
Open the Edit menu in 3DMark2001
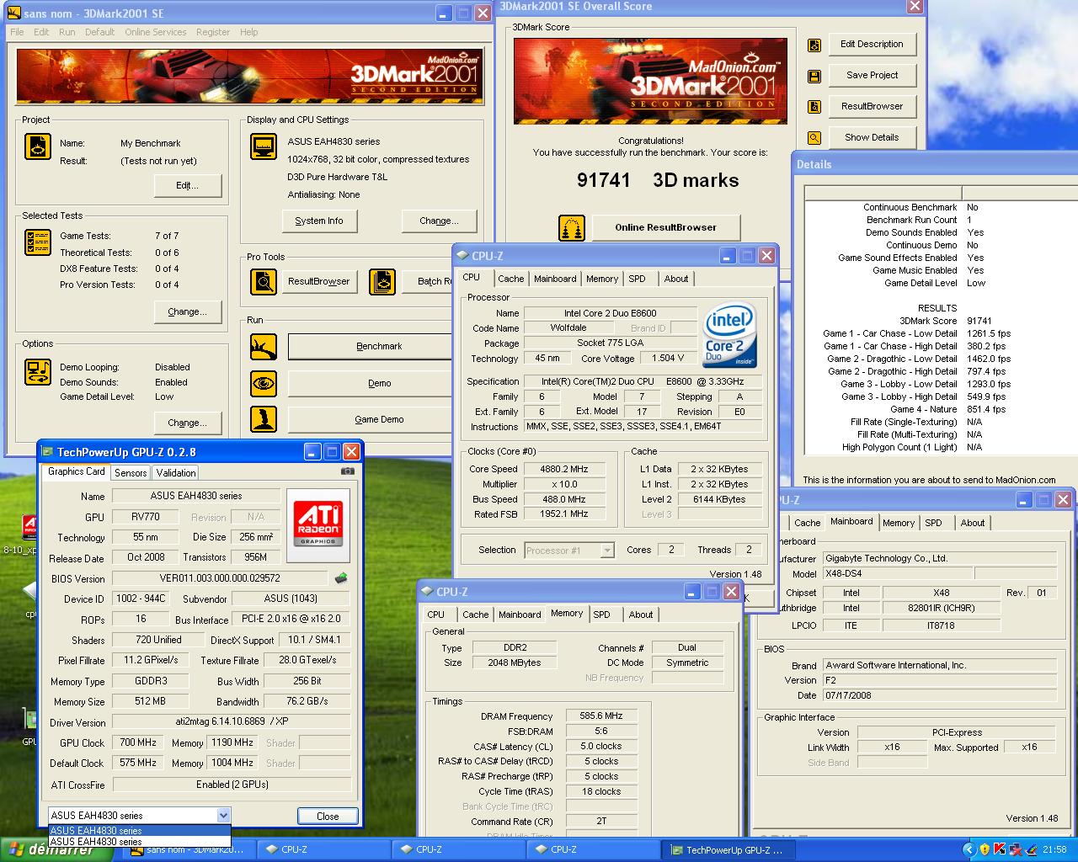pyautogui.click(x=41, y=32)
